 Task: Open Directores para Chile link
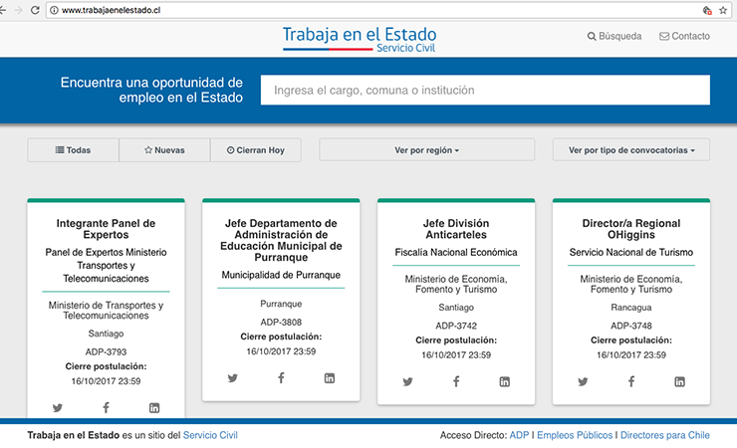pyautogui.click(x=664, y=435)
